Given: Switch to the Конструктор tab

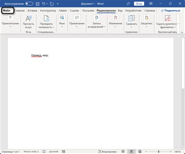Looking at the screenshot, I should click(48, 11).
